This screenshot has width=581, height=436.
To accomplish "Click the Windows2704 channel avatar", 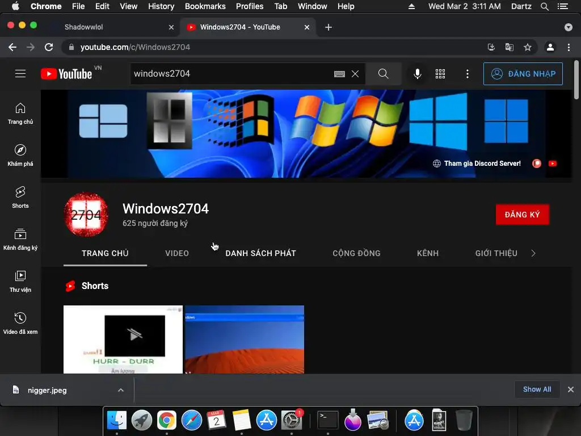I will point(86,215).
